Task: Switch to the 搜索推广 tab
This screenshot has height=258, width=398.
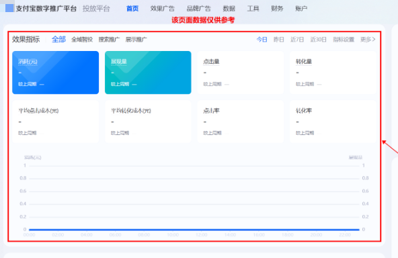Action: [109, 40]
